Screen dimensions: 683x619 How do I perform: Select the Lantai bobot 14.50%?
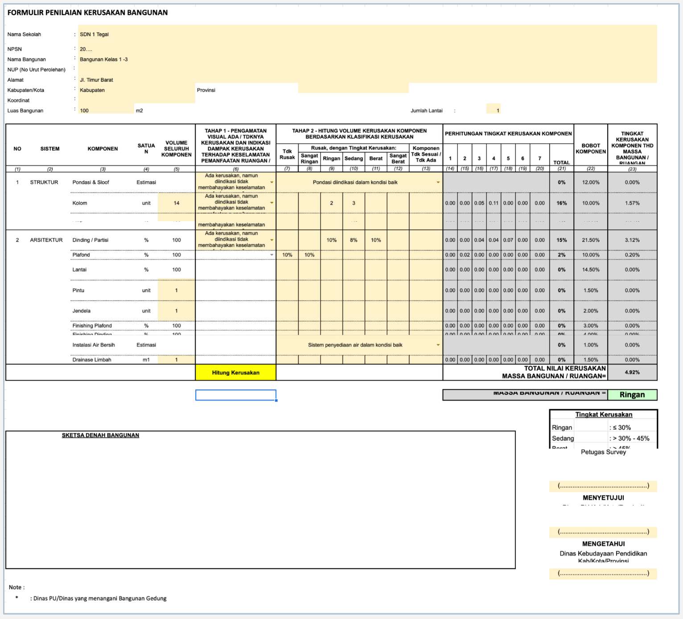[x=591, y=270]
